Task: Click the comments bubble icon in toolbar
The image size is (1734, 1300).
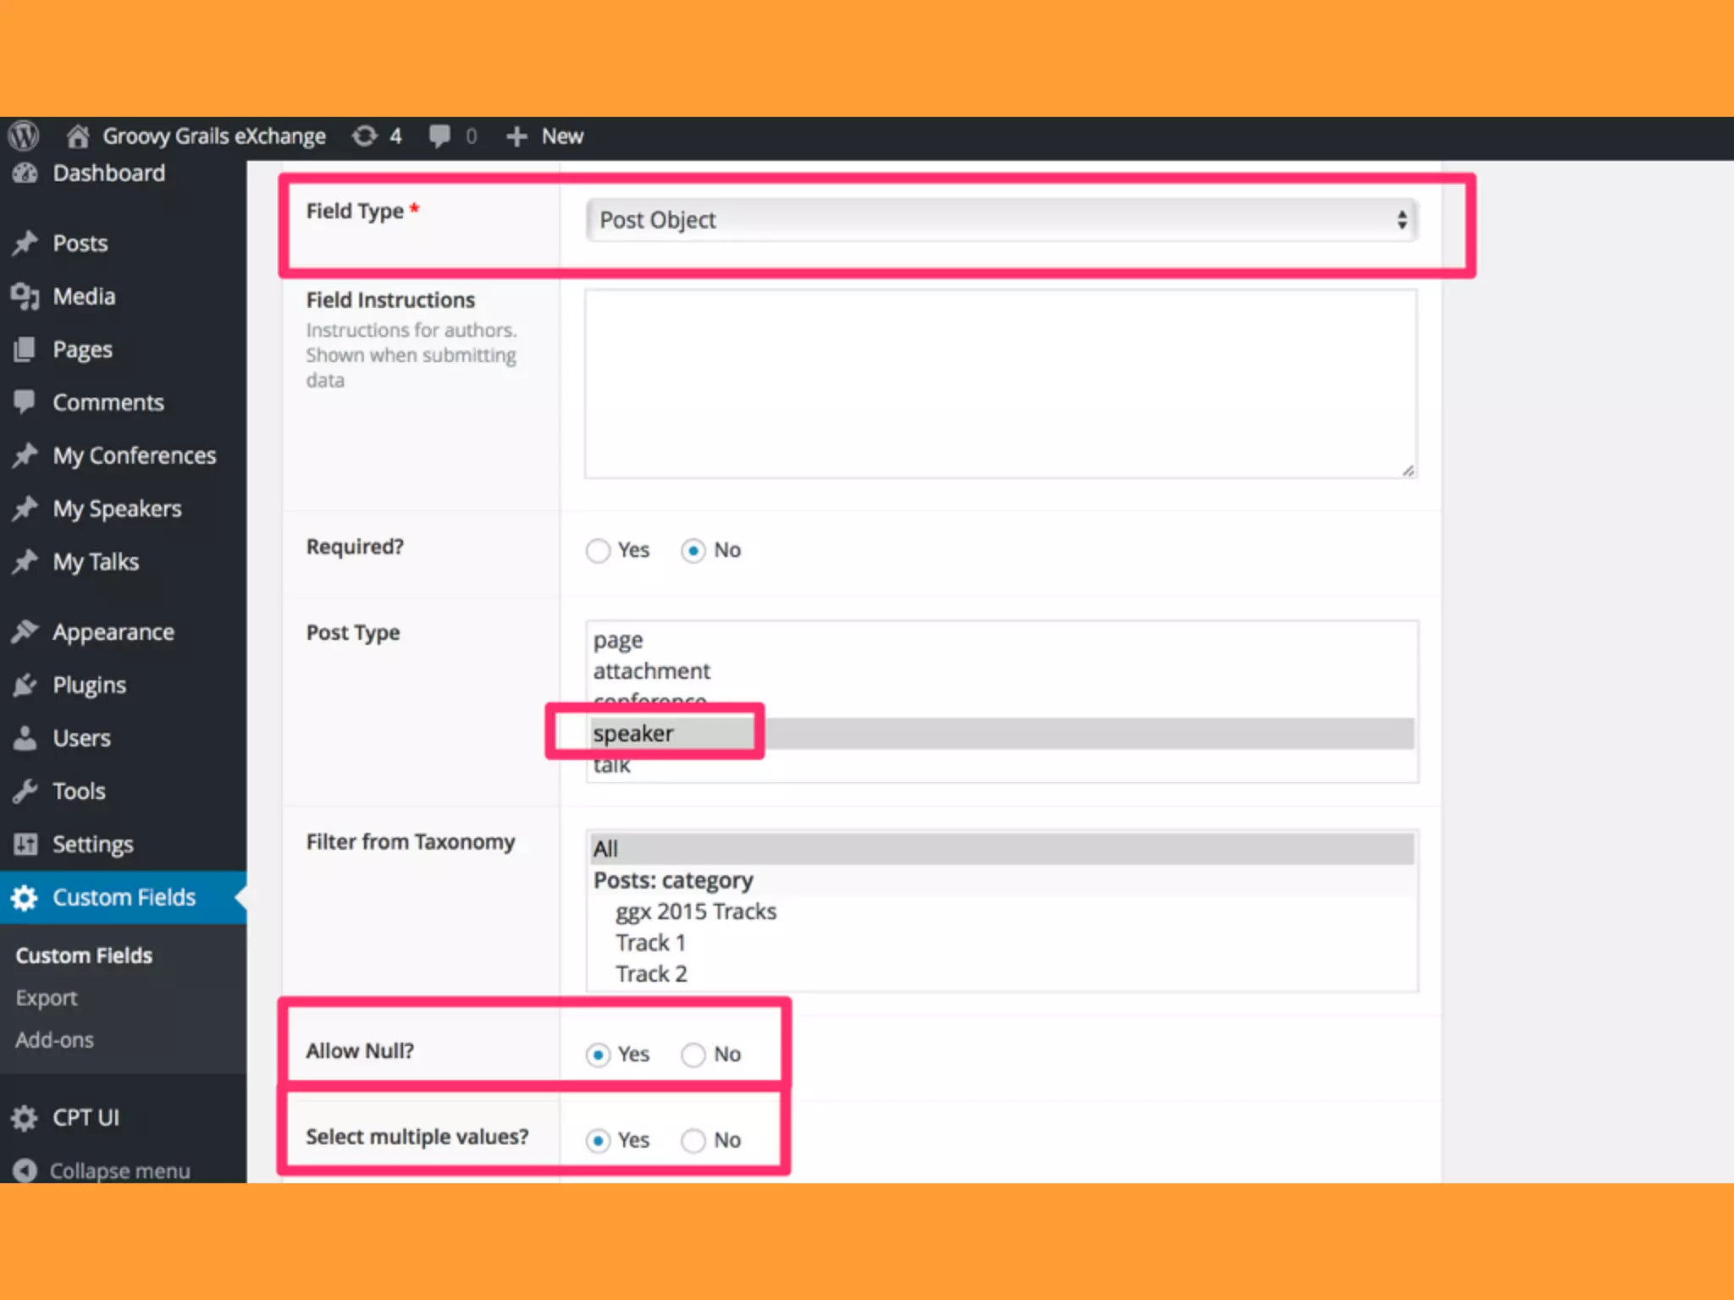Action: [x=439, y=135]
